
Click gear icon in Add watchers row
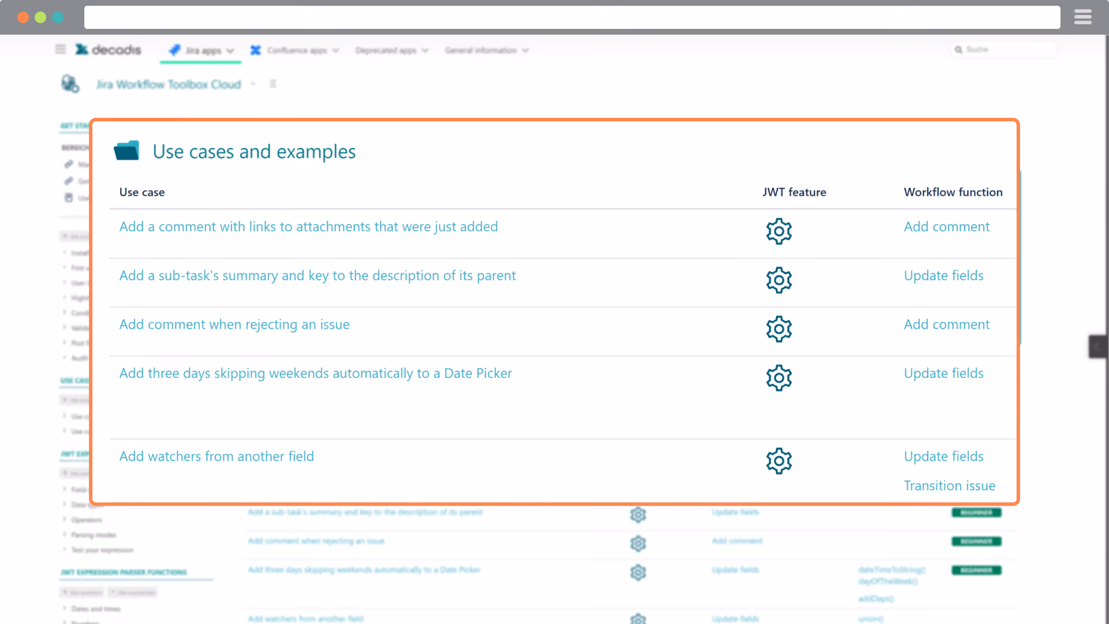pos(779,461)
